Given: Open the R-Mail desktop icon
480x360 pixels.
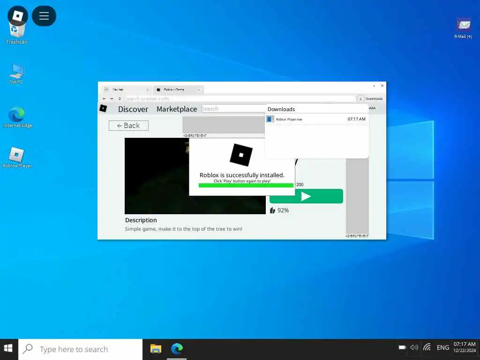Looking at the screenshot, I should (x=463, y=29).
